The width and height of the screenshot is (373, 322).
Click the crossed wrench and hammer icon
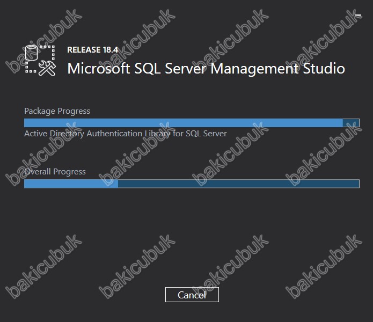pos(47,69)
